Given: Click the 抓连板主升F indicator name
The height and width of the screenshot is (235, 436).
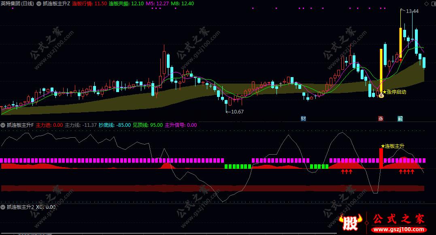Looking at the screenshot, I should click(x=20, y=125).
